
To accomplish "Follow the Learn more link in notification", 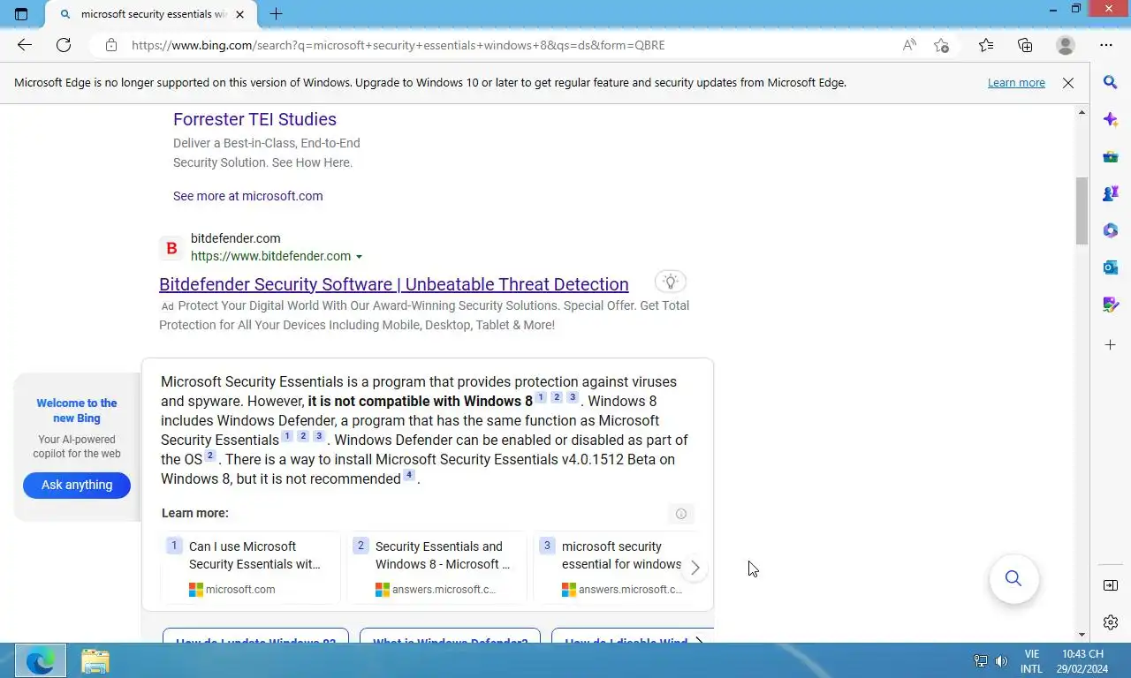I will tap(1016, 83).
